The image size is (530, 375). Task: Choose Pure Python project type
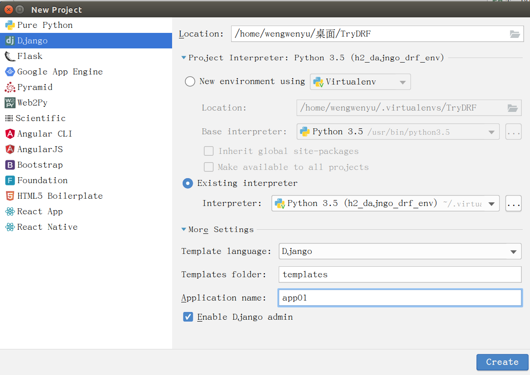pyautogui.click(x=86, y=25)
